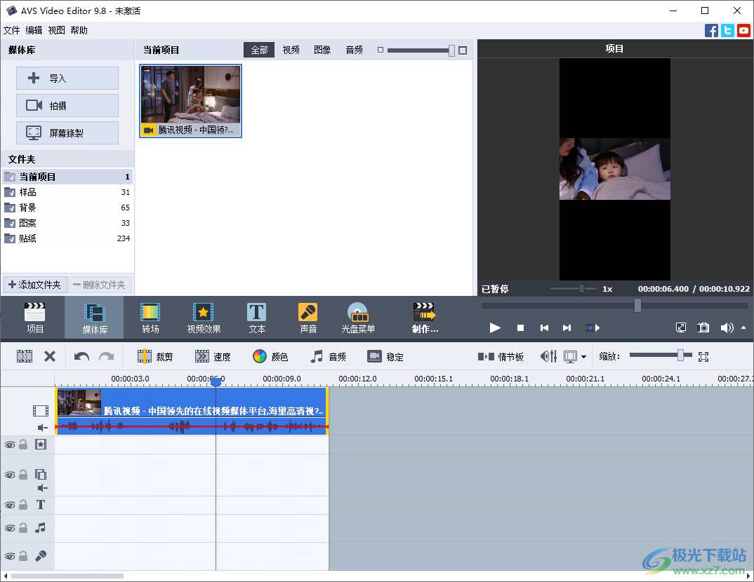Lock the text track
The height and width of the screenshot is (582, 754).
click(23, 505)
